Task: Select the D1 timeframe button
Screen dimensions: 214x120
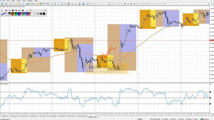Action: pos(158,4)
